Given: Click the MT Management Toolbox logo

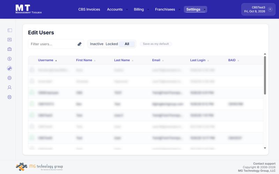Looking at the screenshot, I should coord(29,9).
